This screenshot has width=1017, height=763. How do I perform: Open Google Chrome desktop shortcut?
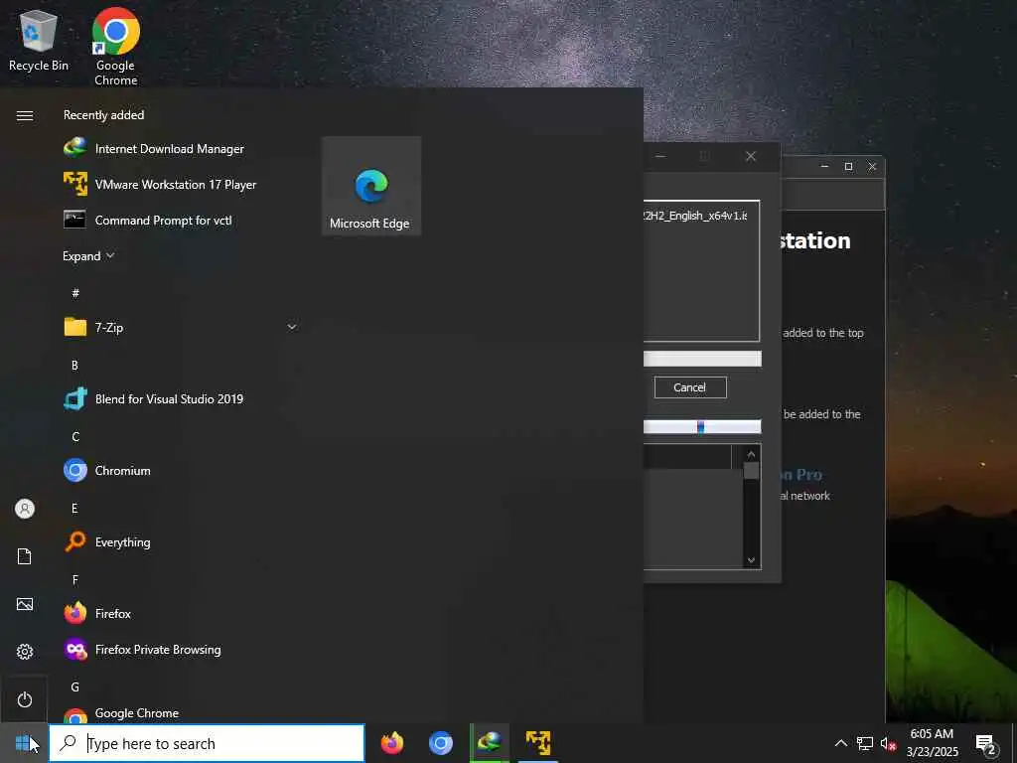point(115,47)
